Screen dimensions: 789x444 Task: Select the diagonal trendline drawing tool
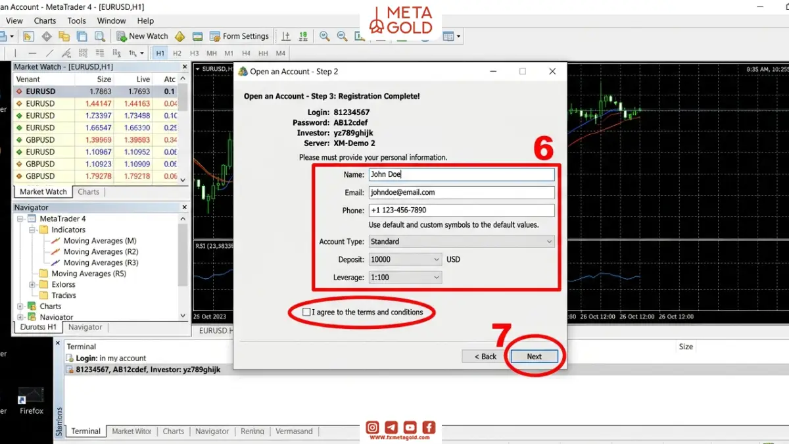coord(49,53)
